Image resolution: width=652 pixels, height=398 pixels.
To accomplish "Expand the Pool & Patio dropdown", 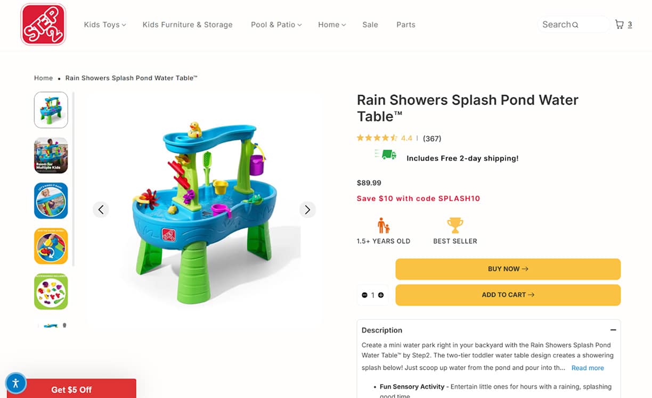I will (276, 24).
